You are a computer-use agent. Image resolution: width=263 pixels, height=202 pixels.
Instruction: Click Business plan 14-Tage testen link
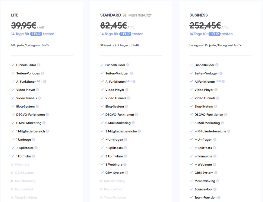tap(211, 34)
